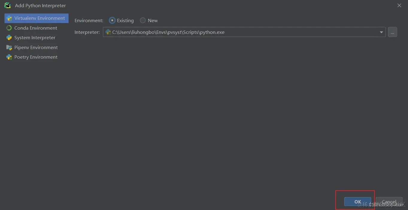Select the New environment radio button
Image resolution: width=408 pixels, height=210 pixels.
click(x=143, y=20)
